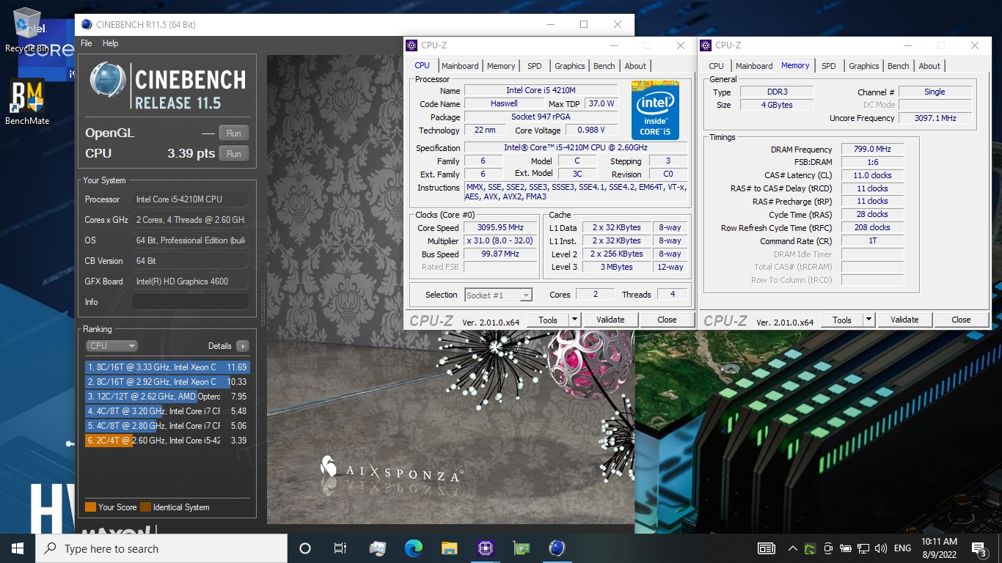This screenshot has height=563, width=1002.
Task: Switch to Graphics tab in CPU-Z Memory window
Action: pos(864,66)
